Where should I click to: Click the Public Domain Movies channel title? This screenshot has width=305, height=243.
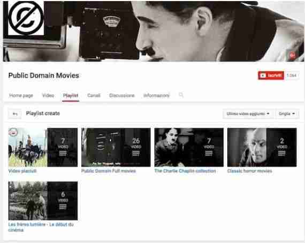pyautogui.click(x=44, y=75)
